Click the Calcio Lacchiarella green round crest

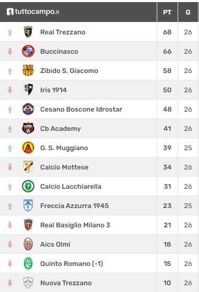click(x=28, y=186)
